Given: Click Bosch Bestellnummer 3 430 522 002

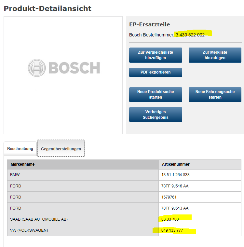Looking at the screenshot, I should coord(190,35).
